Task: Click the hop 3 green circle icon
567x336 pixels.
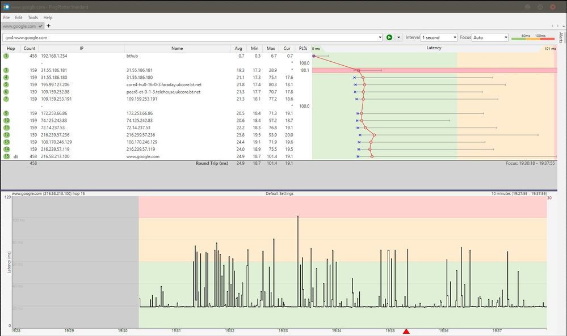Action: coord(6,70)
